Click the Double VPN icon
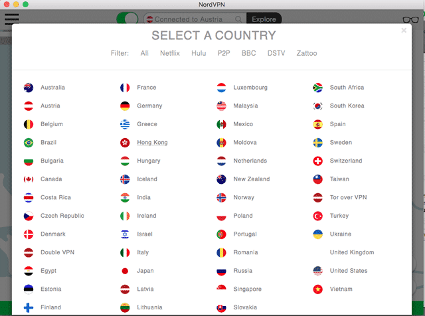 29,252
